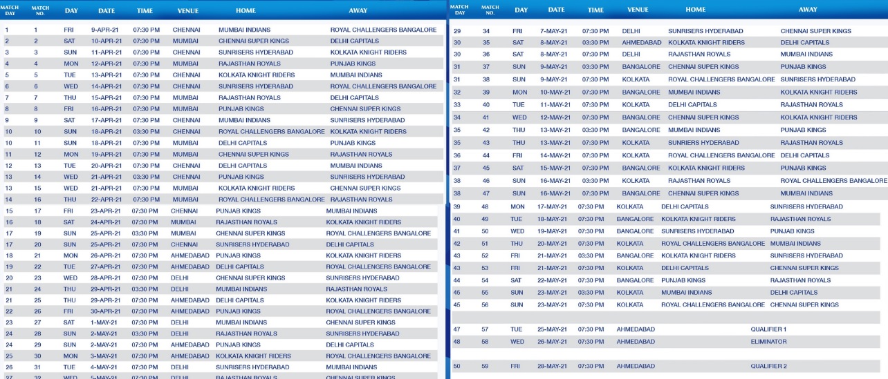
Task: Click Punjab Kings home team on 22-MAY-21
Action: click(x=683, y=280)
